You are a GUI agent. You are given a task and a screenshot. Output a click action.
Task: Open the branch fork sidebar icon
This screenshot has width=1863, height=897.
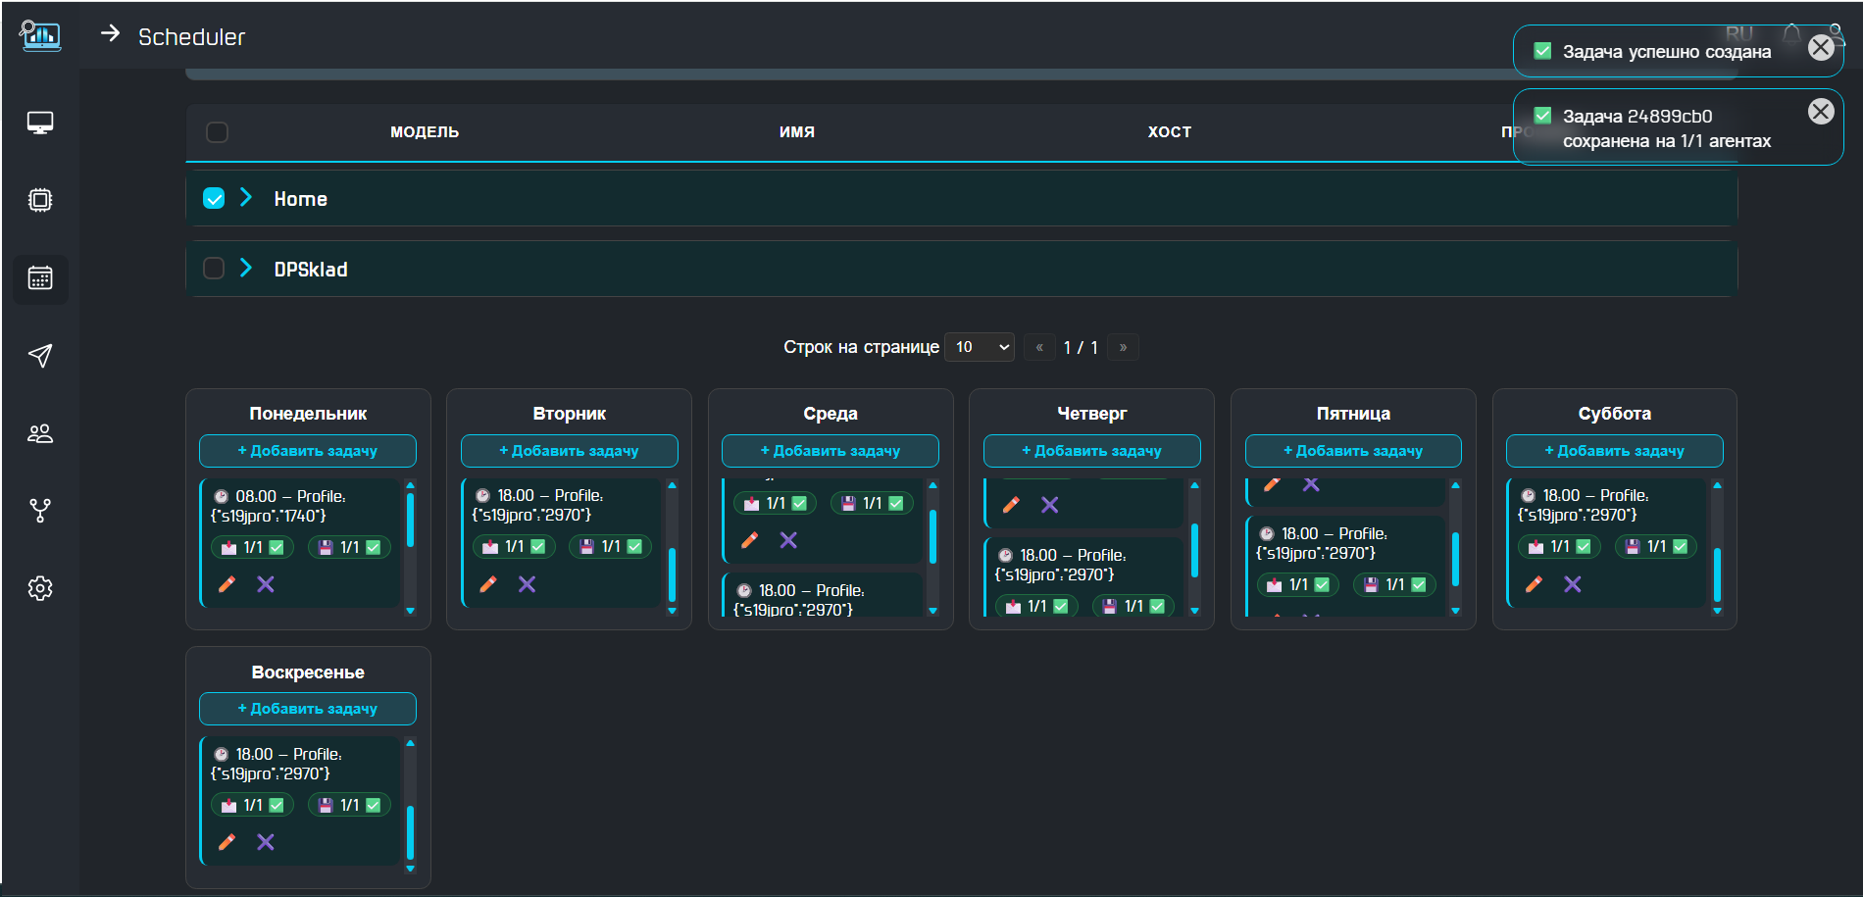[x=40, y=511]
